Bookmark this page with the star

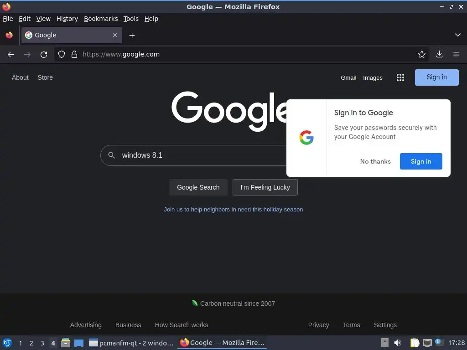click(421, 55)
